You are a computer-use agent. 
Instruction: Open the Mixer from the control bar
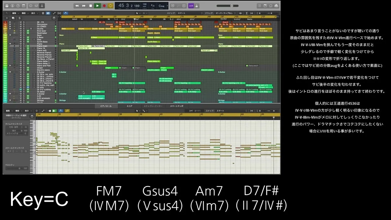click(36, 6)
